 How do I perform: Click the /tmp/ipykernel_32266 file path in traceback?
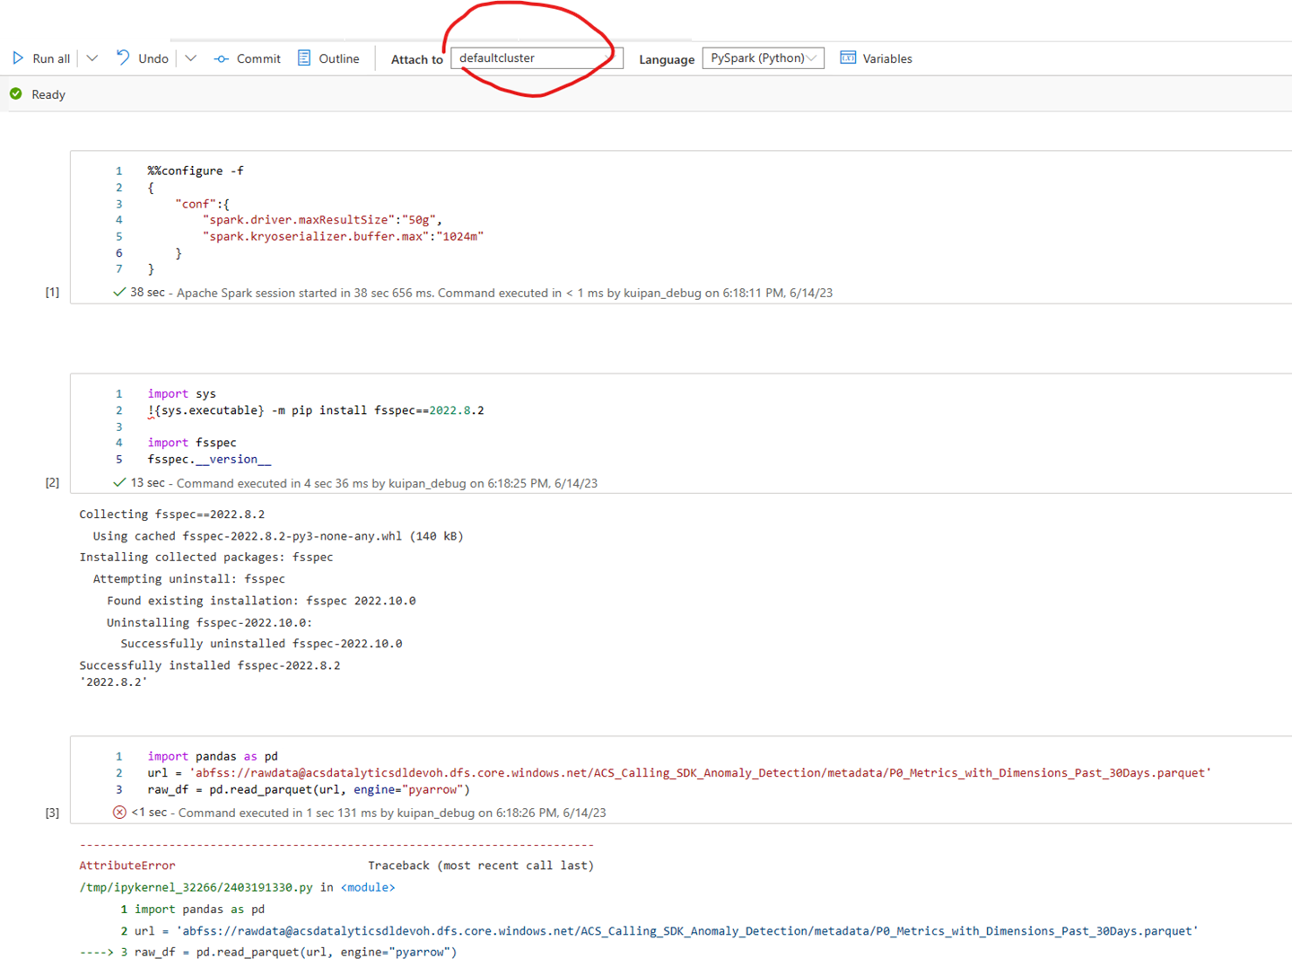point(196,887)
